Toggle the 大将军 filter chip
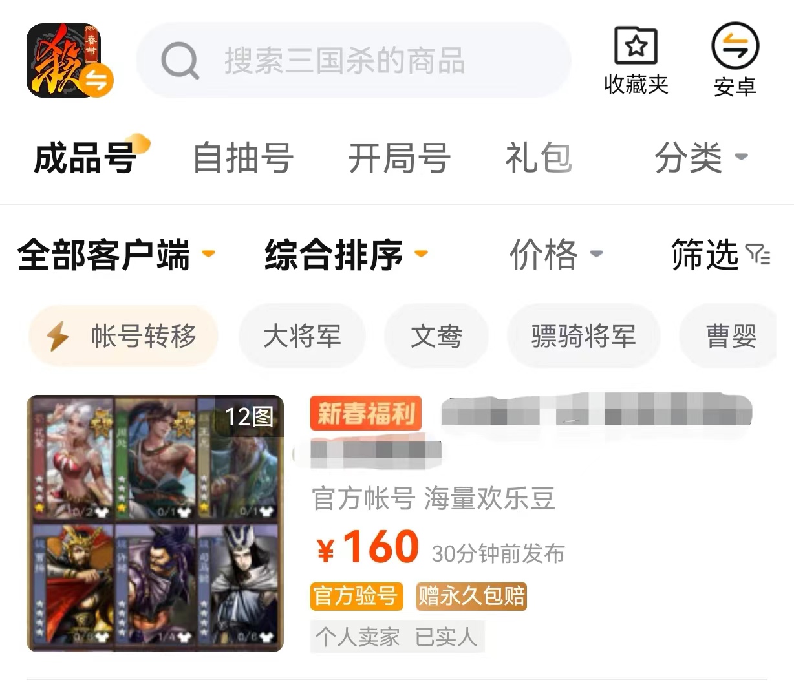Viewport: 794px width, 691px height. (302, 336)
